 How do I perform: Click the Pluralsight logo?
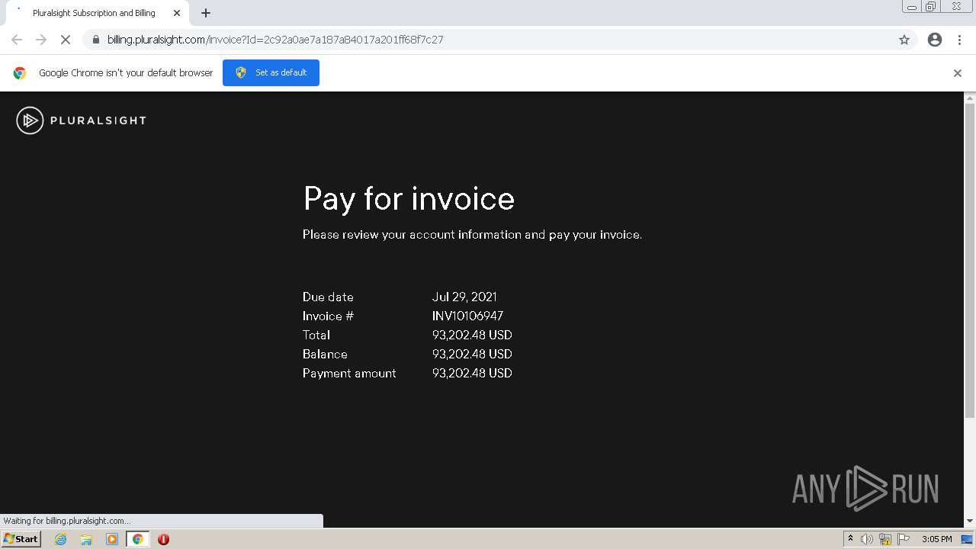(x=82, y=120)
